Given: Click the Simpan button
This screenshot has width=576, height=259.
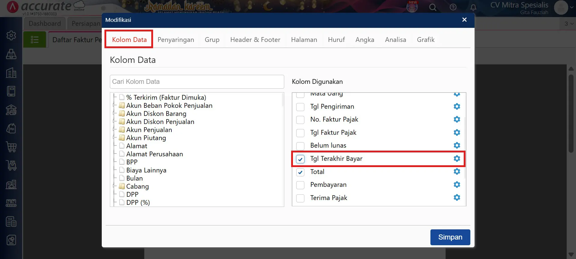Looking at the screenshot, I should (450, 237).
